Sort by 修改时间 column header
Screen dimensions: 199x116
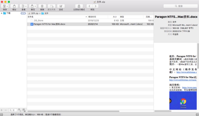pyautogui.click(x=98, y=17)
